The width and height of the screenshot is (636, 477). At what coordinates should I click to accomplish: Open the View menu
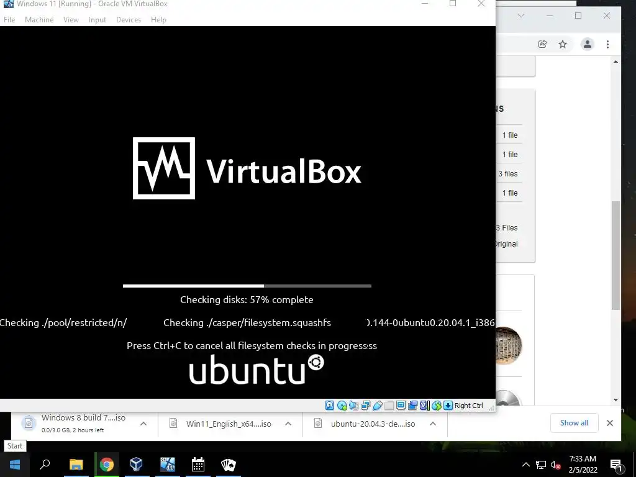pyautogui.click(x=71, y=19)
